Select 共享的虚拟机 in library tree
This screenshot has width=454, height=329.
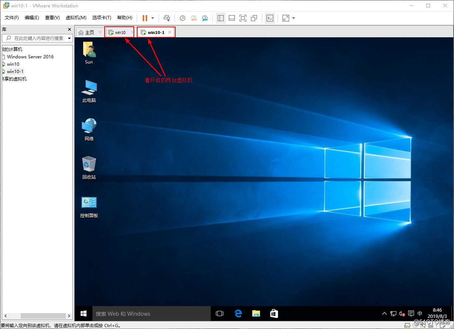point(14,79)
